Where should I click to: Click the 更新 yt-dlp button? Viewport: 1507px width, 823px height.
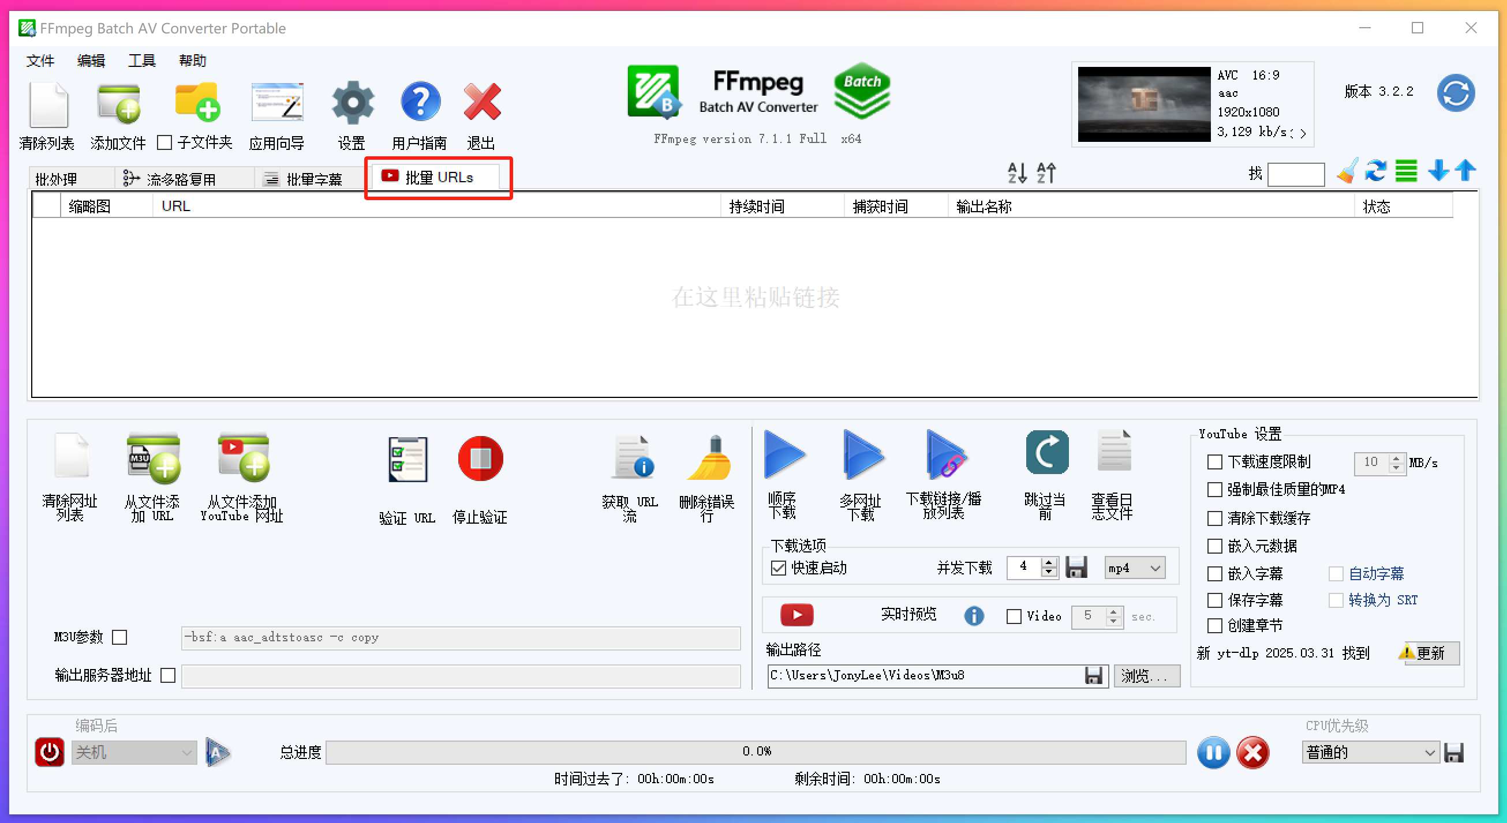(x=1430, y=653)
